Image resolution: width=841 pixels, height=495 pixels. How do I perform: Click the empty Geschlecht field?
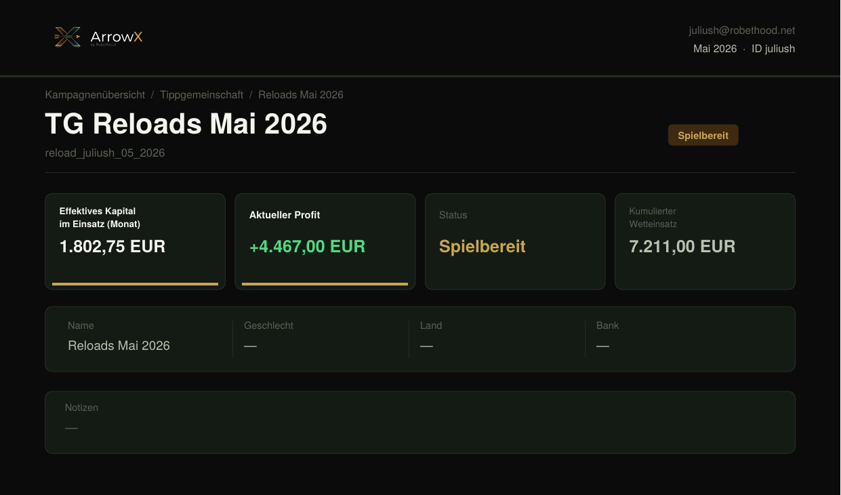[321, 338]
